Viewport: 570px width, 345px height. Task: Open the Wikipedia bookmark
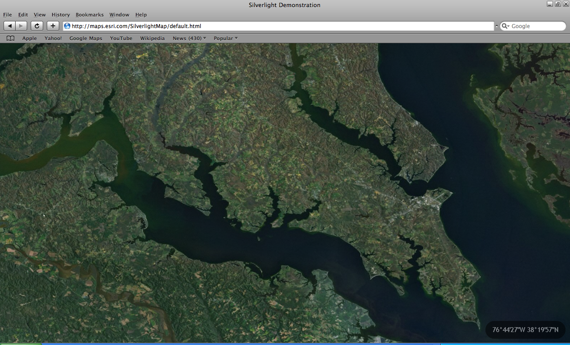(152, 38)
